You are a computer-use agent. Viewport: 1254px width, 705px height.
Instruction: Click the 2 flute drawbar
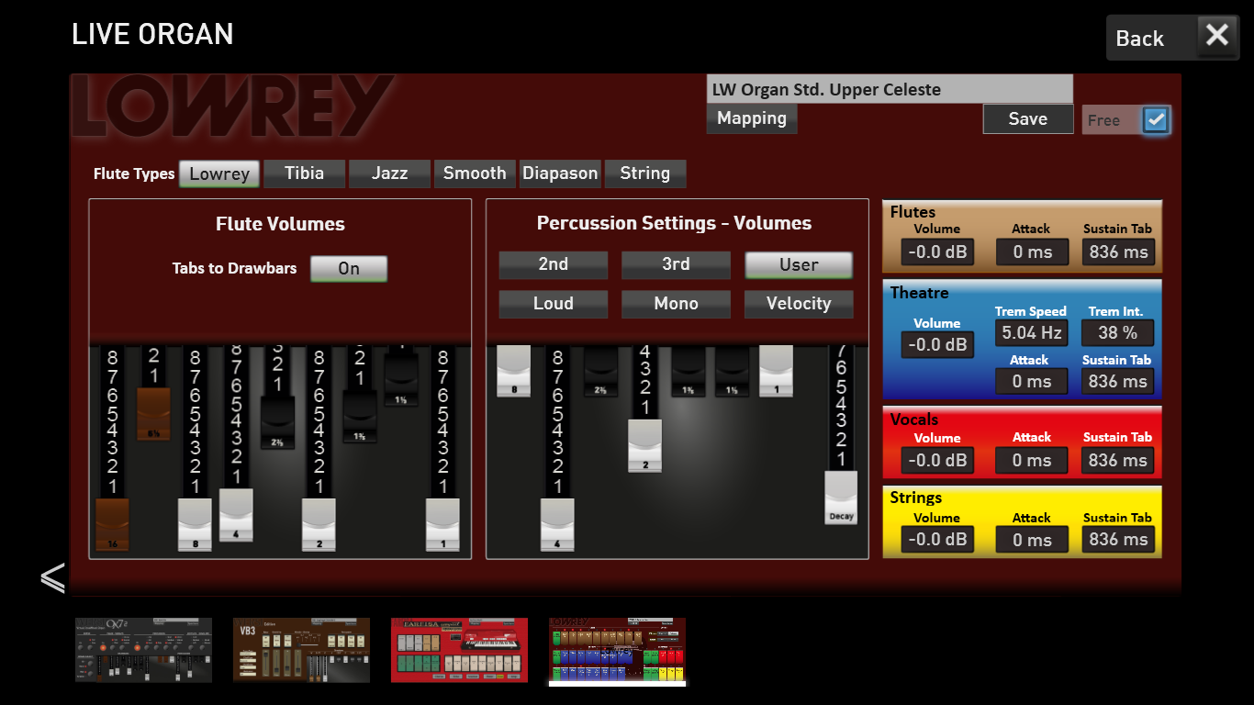(319, 526)
